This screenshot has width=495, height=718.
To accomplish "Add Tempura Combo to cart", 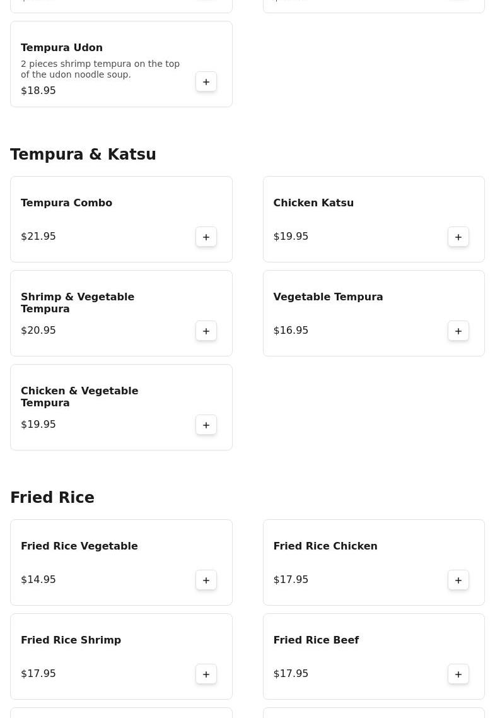I will (x=206, y=237).
